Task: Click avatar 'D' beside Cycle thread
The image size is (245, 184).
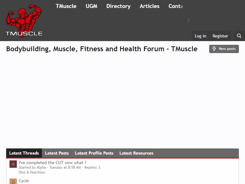Action: tap(13, 181)
